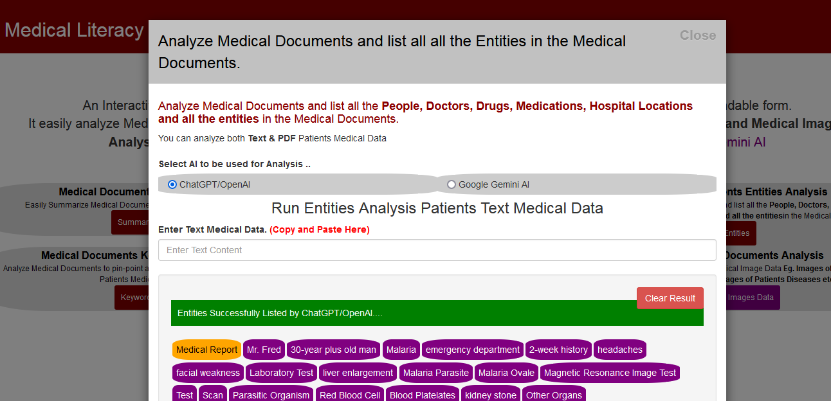Click the kidney stone entity tag
Viewport: 831px width, 401px height.
tap(490, 395)
